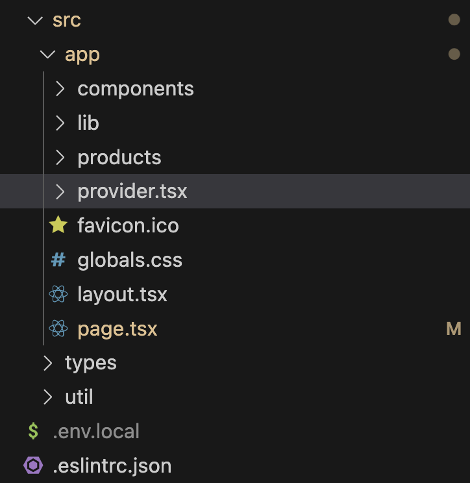Expand the util folder arrow
The height and width of the screenshot is (483, 470).
pos(47,397)
